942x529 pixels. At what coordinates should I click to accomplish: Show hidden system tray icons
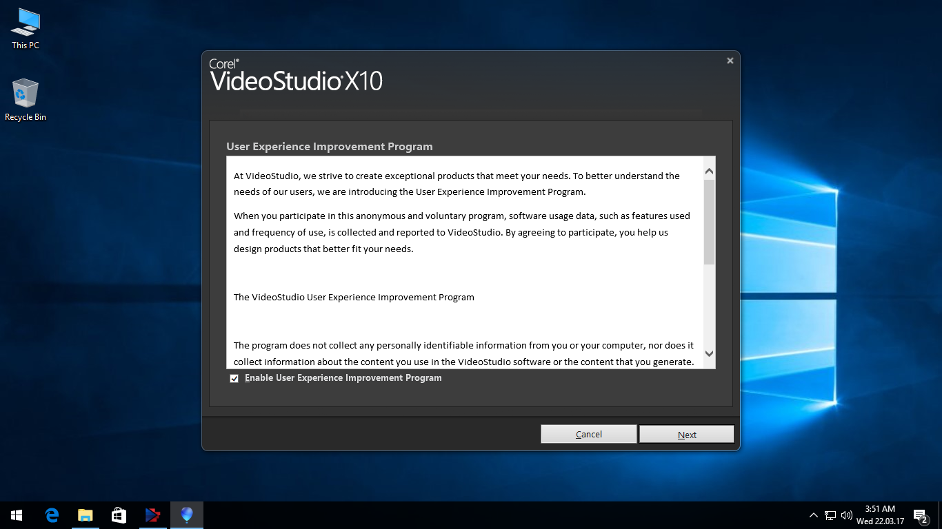814,515
